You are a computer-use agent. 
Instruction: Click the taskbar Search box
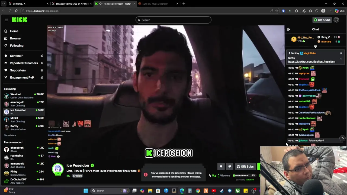tap(110, 191)
